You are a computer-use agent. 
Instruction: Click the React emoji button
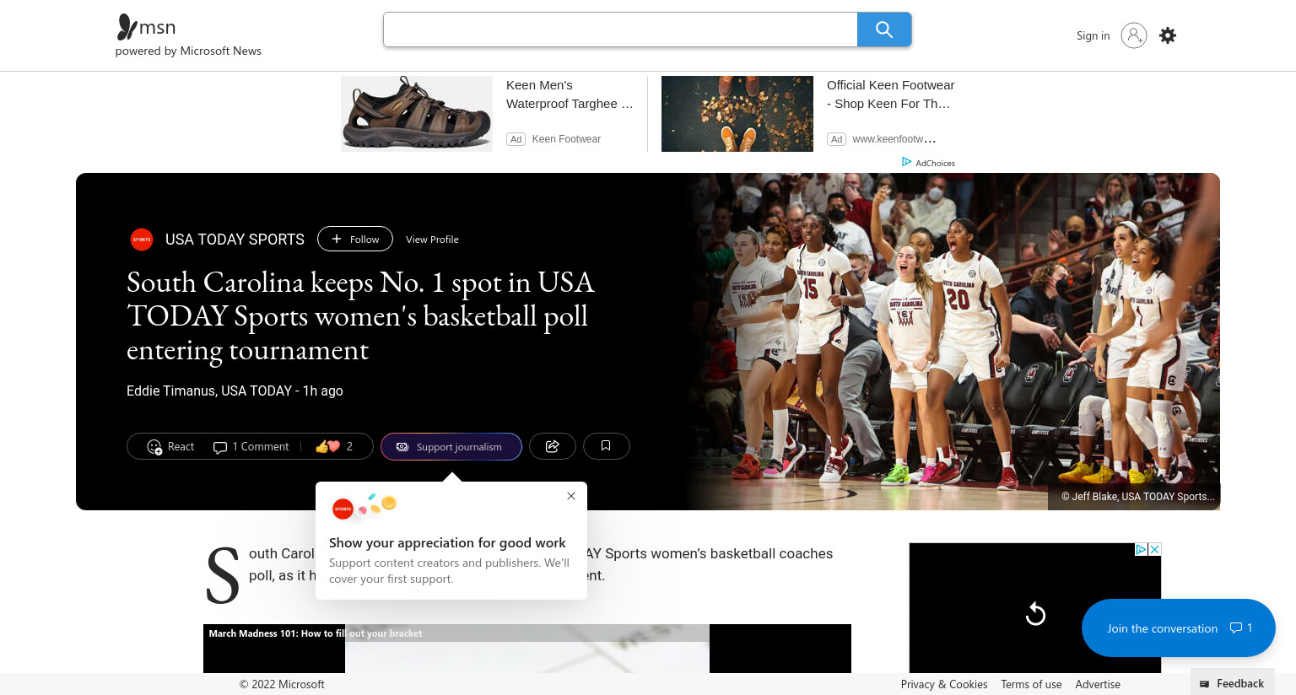[170, 446]
